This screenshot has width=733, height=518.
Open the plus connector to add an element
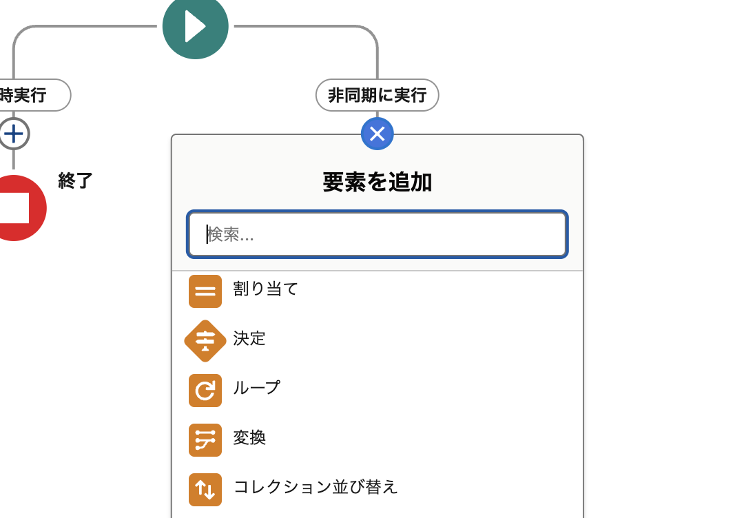[14, 134]
